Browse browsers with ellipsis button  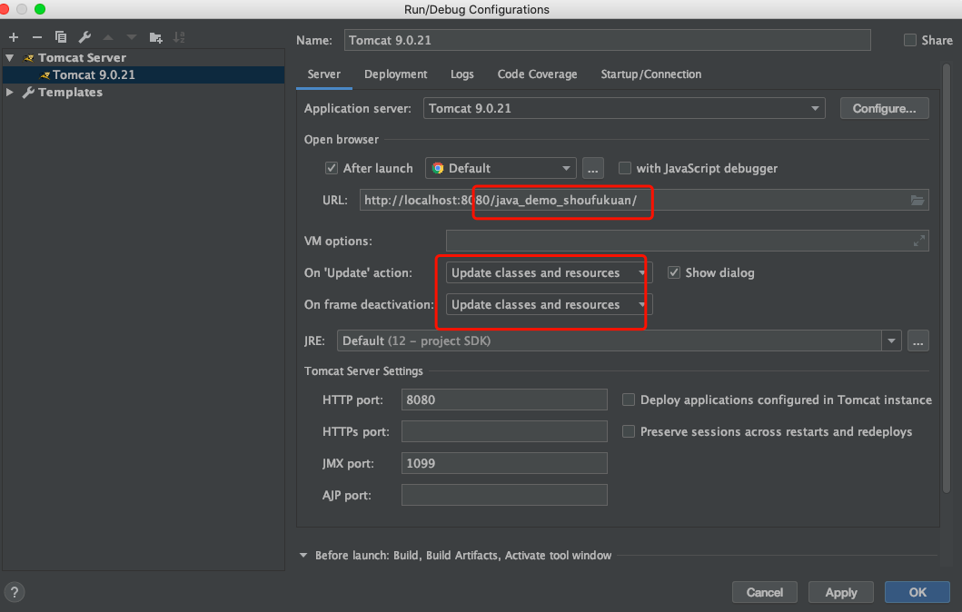592,168
